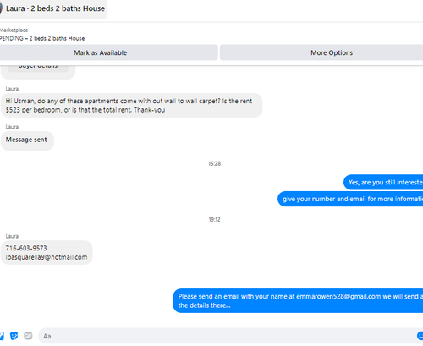
Task: Click the lpasquarella9@hotmail.com email address
Action: (x=47, y=257)
